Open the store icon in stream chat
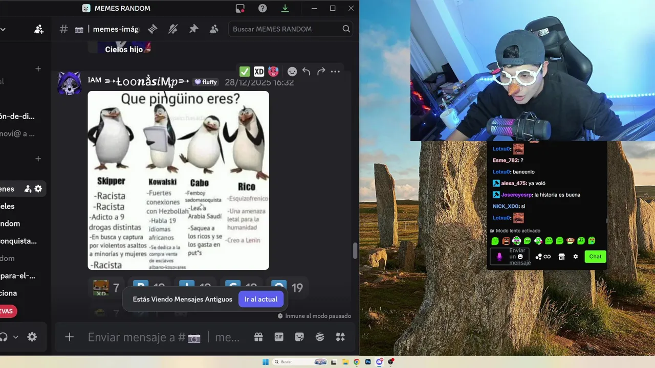 click(561, 257)
